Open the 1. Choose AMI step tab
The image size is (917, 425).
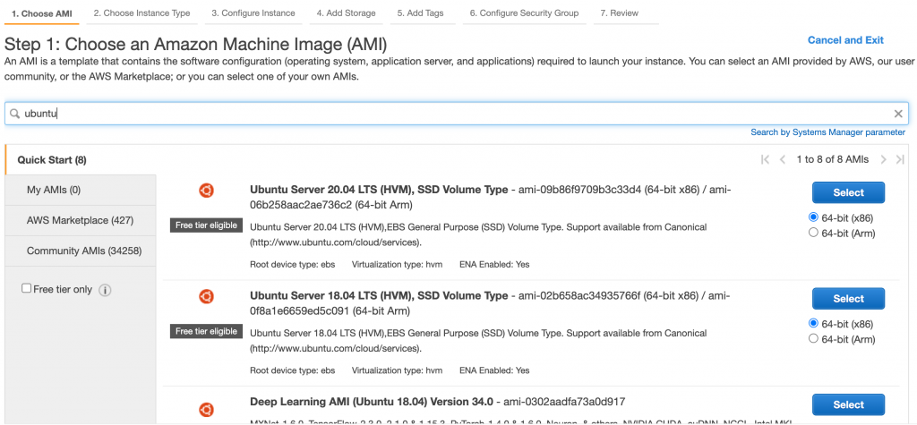pos(41,13)
